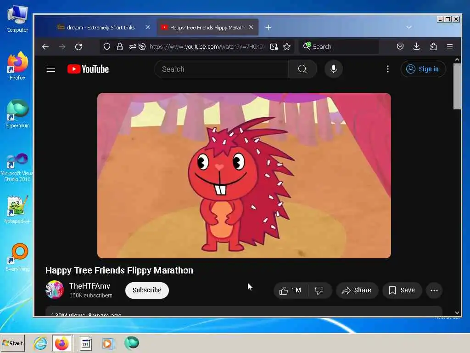Select the Firefox desktop shortcut

(17, 65)
